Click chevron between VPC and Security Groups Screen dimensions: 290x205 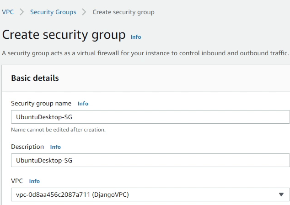point(22,12)
